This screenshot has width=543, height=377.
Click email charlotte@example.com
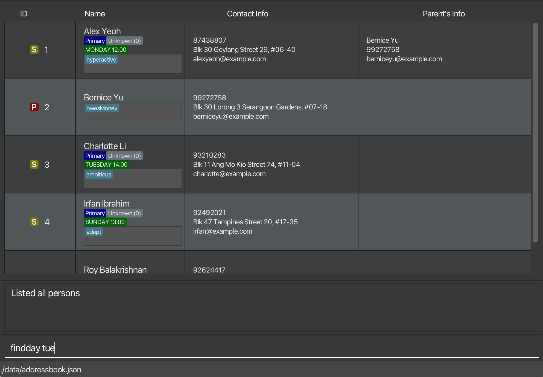[x=229, y=174]
